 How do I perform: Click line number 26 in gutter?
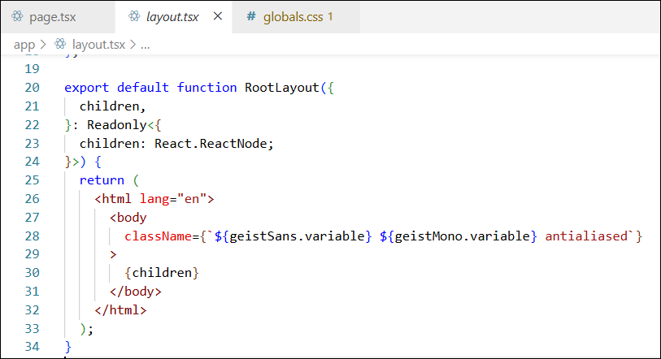[33, 199]
